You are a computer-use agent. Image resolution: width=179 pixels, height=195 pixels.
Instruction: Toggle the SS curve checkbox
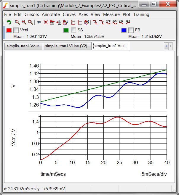point(73,30)
